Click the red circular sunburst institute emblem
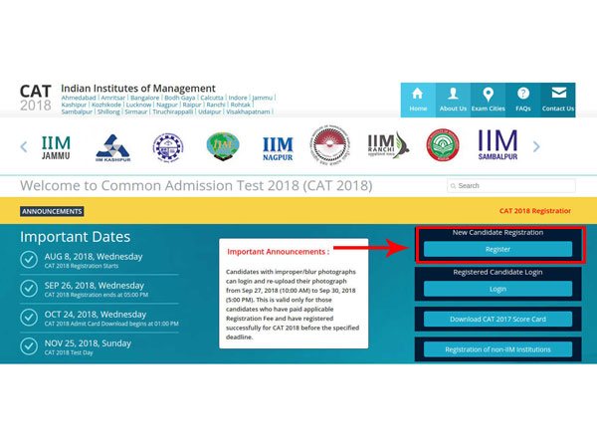Screen dimensions: 597x448 coord(329,145)
